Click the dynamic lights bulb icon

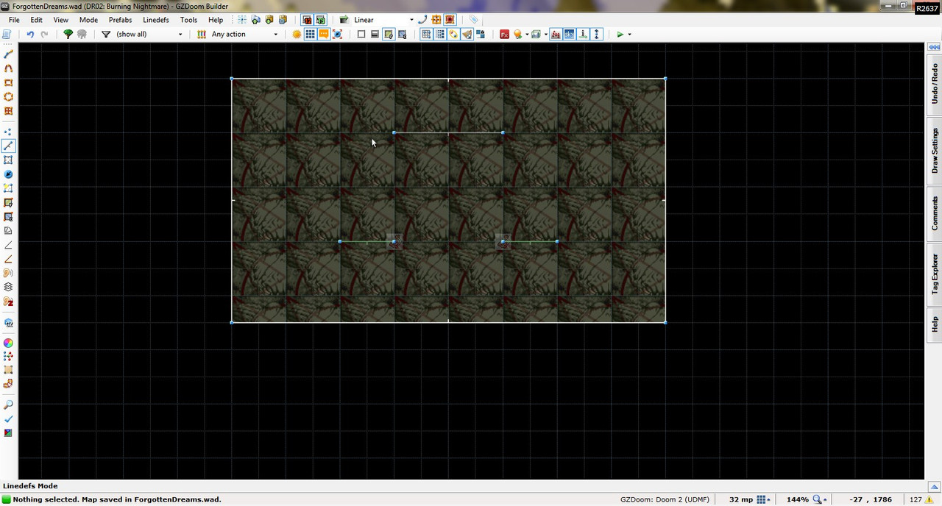pyautogui.click(x=517, y=35)
